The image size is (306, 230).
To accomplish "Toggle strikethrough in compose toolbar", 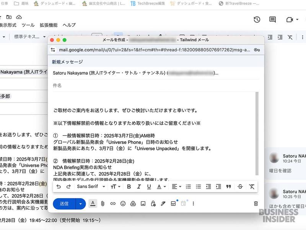I will tap(240, 187).
